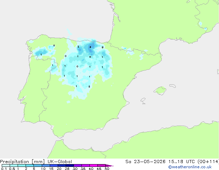Click the 'Sa 23-05-2026 15..18 UTC (00+114)' timestamp
Image resolution: width=219 pixels, height=170 pixels.
click(172, 162)
